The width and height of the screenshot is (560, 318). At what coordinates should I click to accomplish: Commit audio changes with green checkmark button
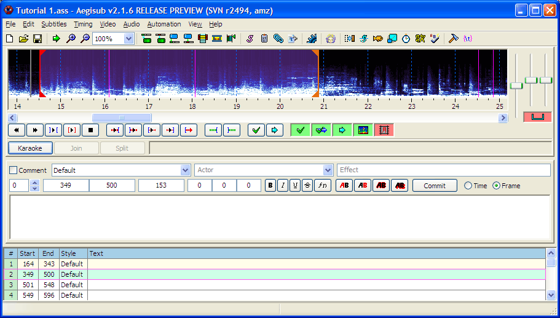tap(256, 130)
